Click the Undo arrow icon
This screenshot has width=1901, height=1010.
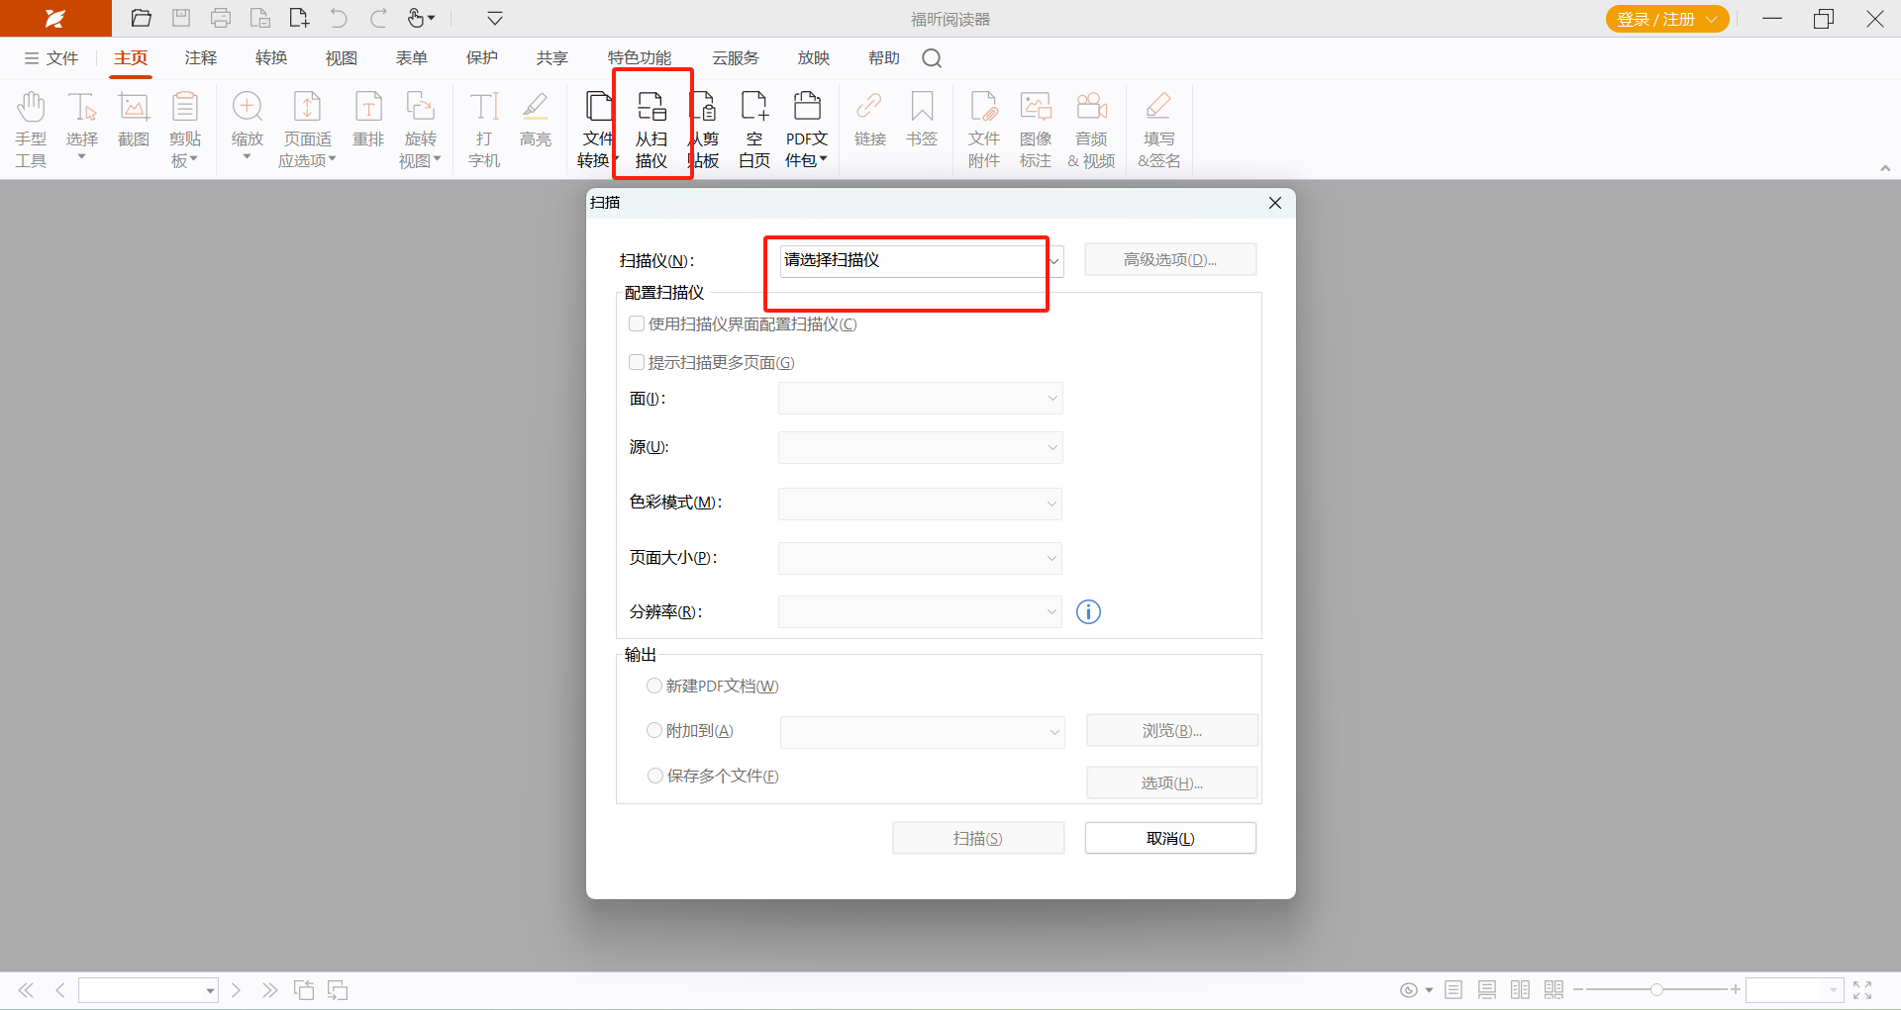coord(339,18)
